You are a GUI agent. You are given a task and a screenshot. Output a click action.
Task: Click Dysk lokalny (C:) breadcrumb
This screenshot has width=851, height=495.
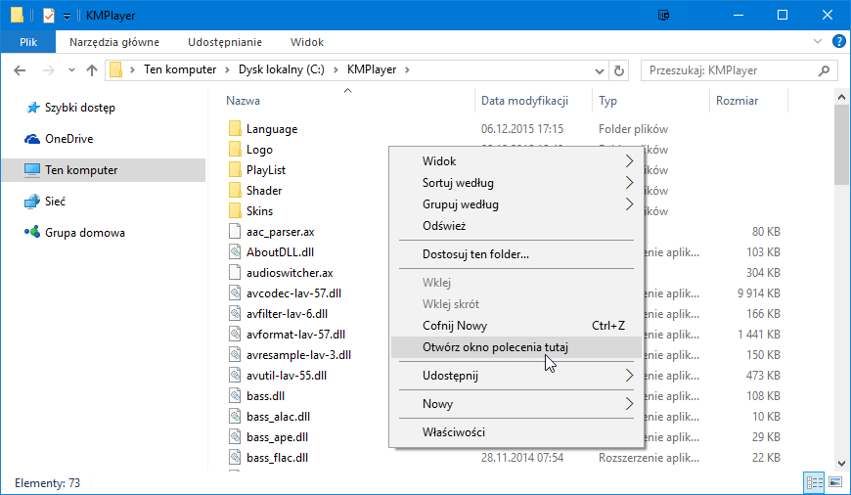[282, 69]
